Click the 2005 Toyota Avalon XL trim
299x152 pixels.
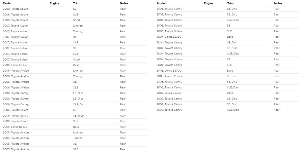75,144
